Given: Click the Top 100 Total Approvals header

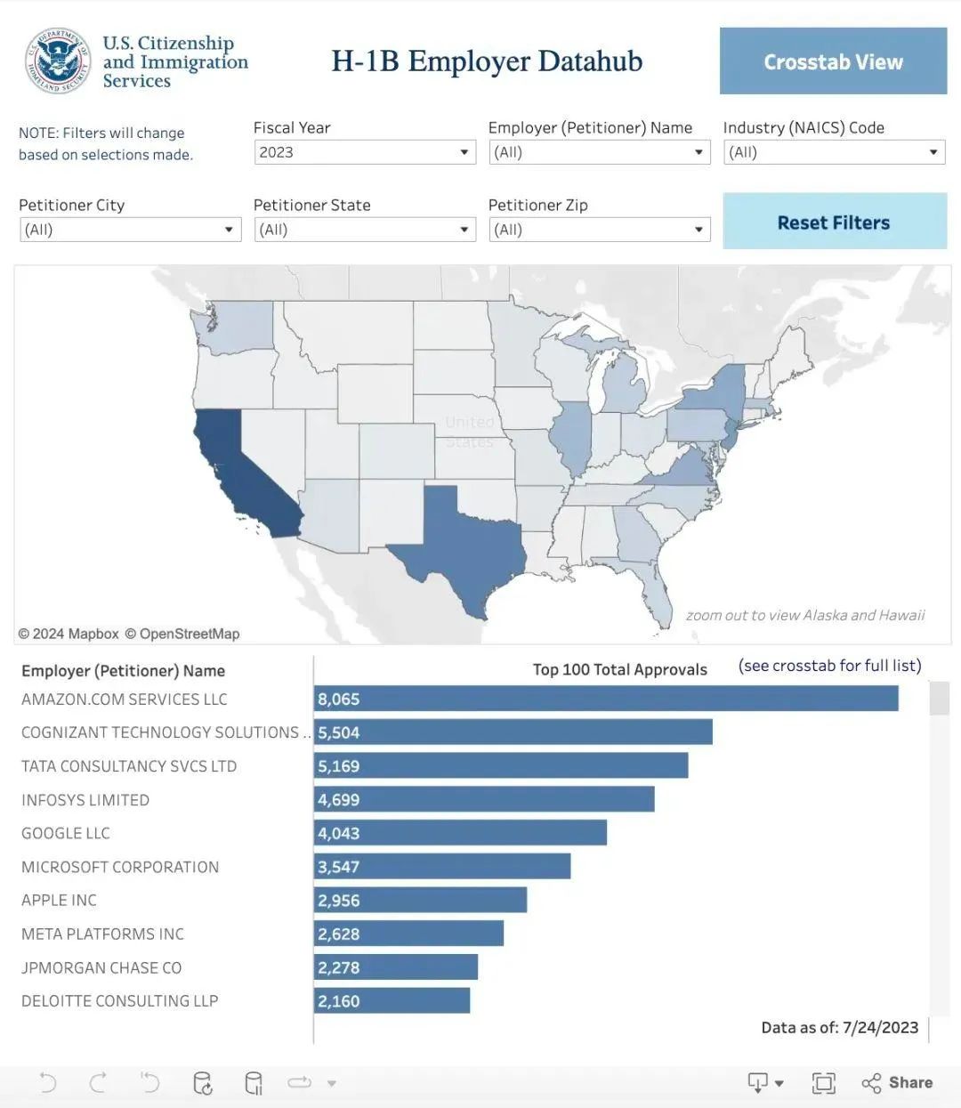Looking at the screenshot, I should click(619, 669).
